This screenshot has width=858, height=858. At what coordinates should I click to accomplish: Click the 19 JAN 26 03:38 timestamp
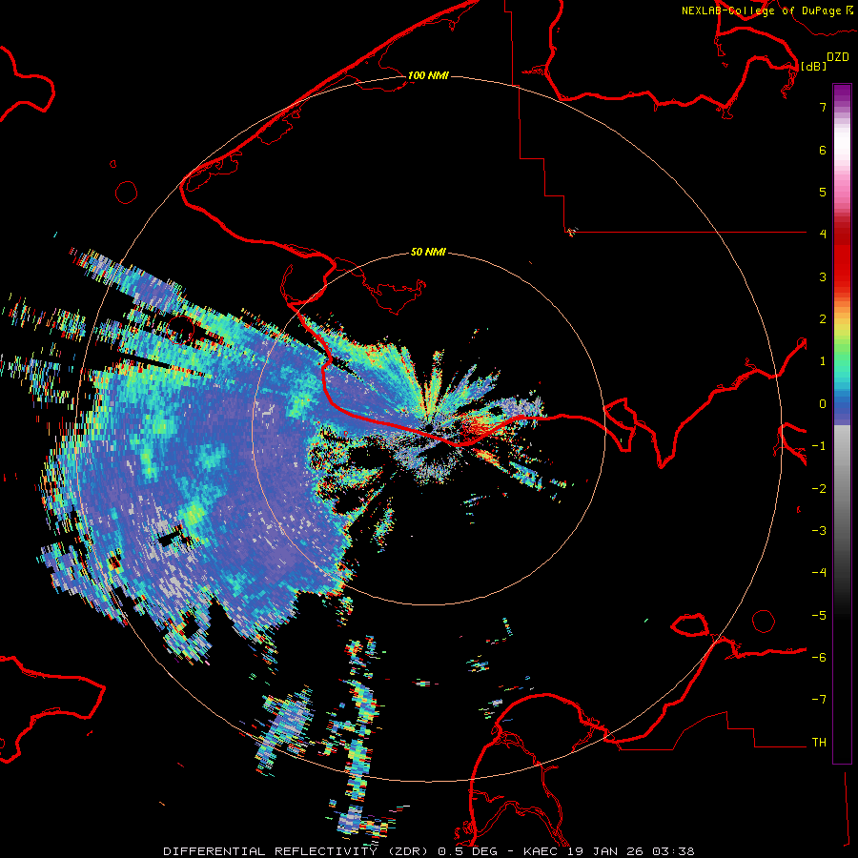point(630,851)
